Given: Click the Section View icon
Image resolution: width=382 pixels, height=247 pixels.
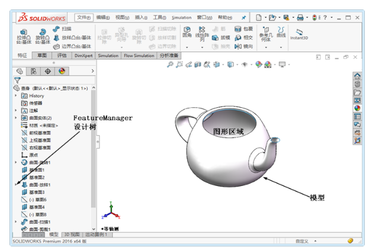Looking at the screenshot, I should [198, 65].
